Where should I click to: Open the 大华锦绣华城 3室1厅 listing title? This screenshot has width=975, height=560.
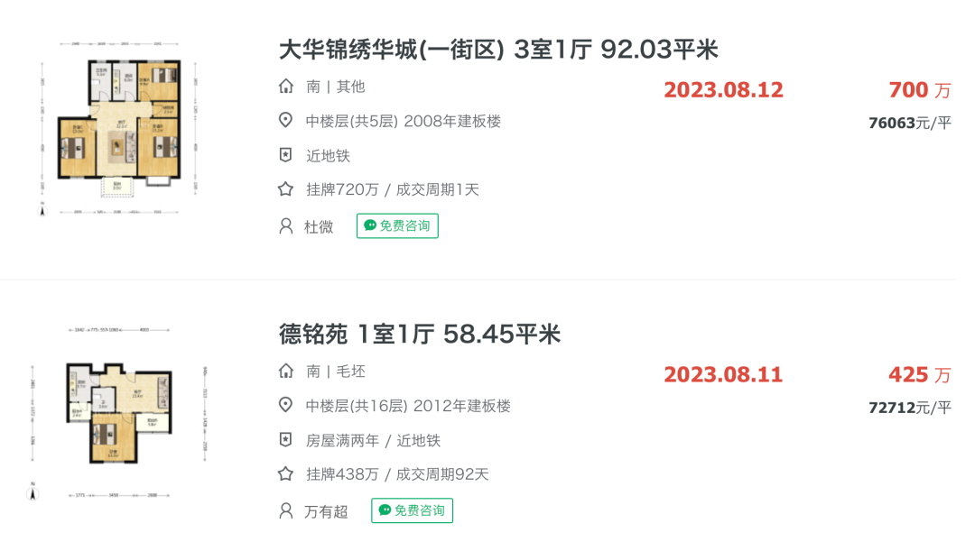click(498, 50)
